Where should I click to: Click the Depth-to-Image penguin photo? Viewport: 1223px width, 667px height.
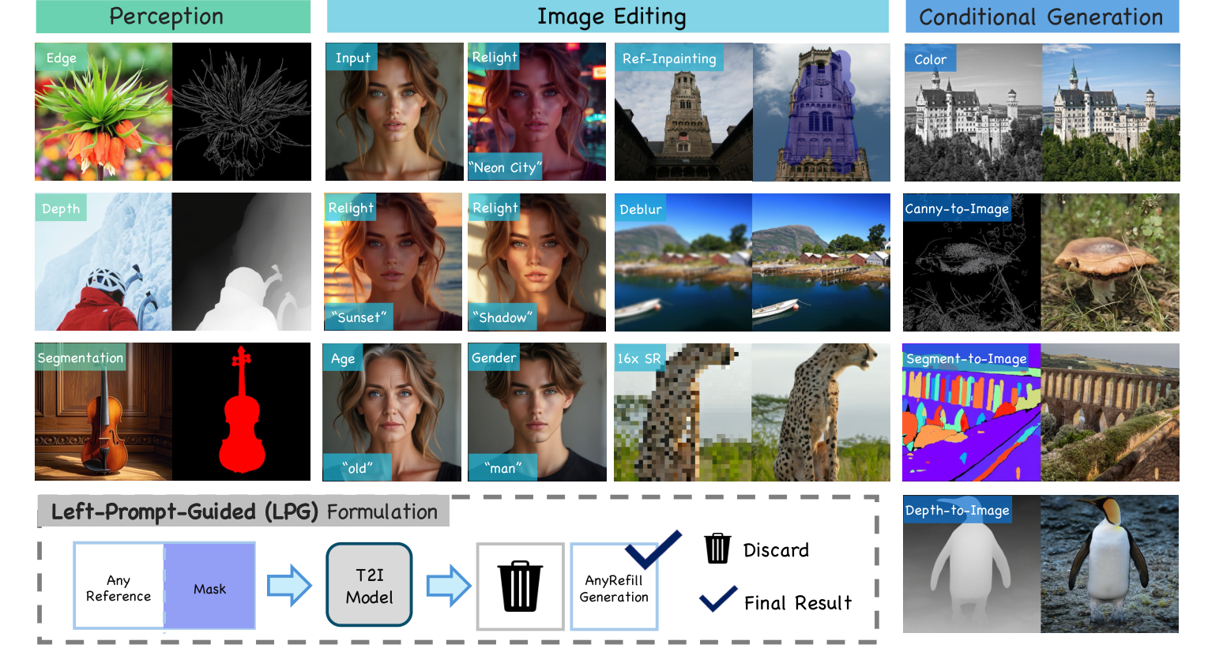tap(1109, 564)
